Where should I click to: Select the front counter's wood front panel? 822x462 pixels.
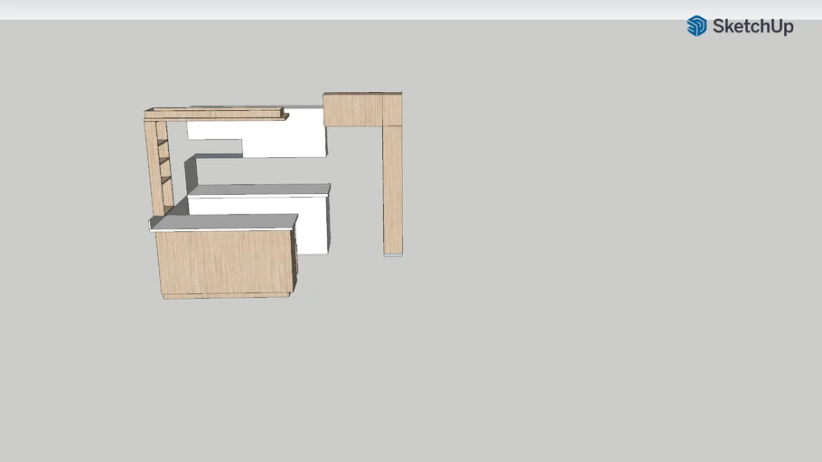coord(224,261)
